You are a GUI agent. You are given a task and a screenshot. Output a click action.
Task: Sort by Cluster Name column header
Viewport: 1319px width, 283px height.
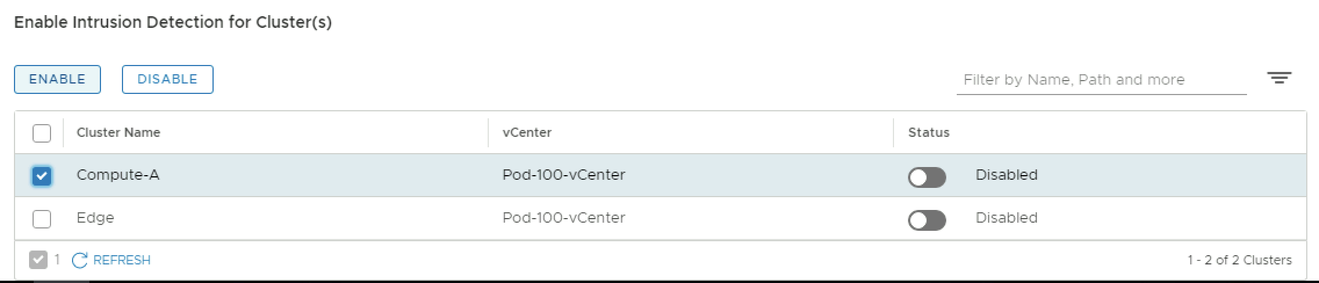pyautogui.click(x=118, y=133)
